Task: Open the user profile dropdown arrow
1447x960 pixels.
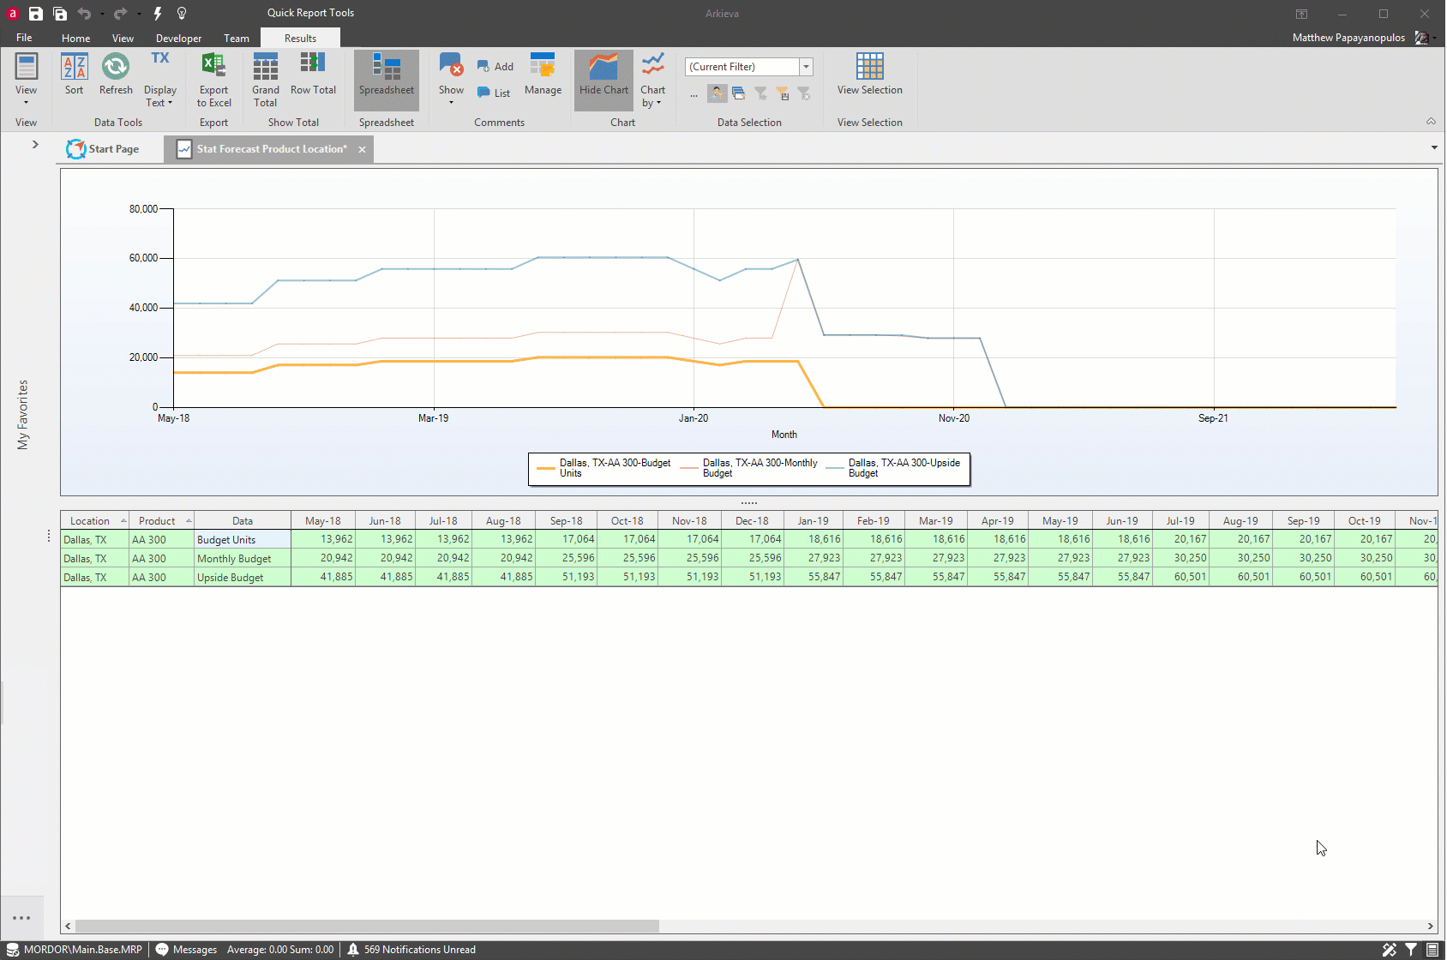Action: click(x=1434, y=38)
